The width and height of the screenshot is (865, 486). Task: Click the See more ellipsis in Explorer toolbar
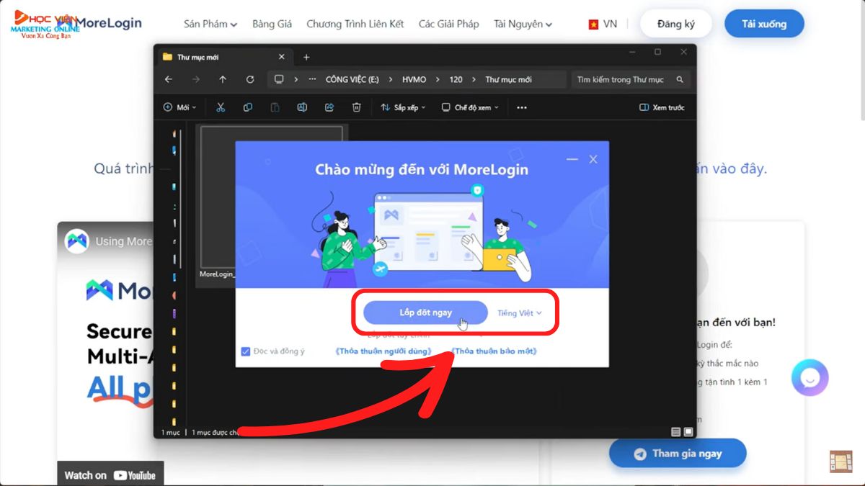[x=522, y=107]
